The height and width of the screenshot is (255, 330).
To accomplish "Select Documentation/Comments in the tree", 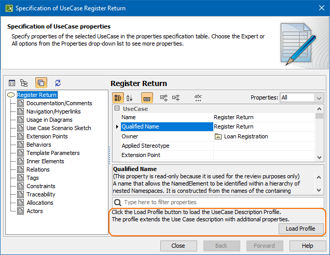I will click(59, 103).
